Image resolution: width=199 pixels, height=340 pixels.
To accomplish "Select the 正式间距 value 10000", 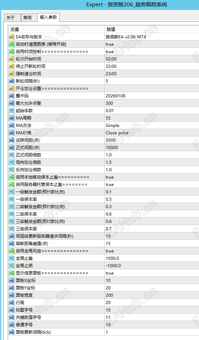I will pos(112,148).
